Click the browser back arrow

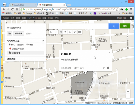point(4,9)
